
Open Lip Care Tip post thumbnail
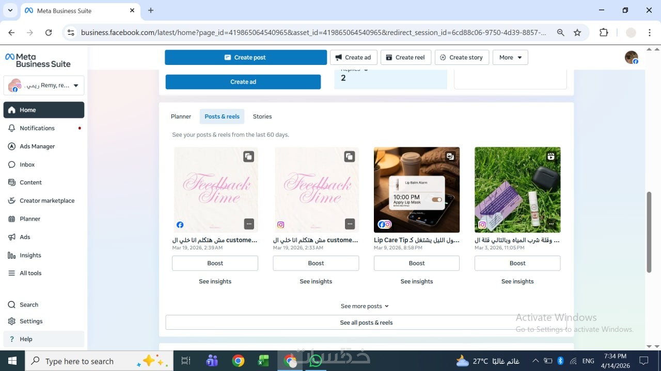pos(417,190)
